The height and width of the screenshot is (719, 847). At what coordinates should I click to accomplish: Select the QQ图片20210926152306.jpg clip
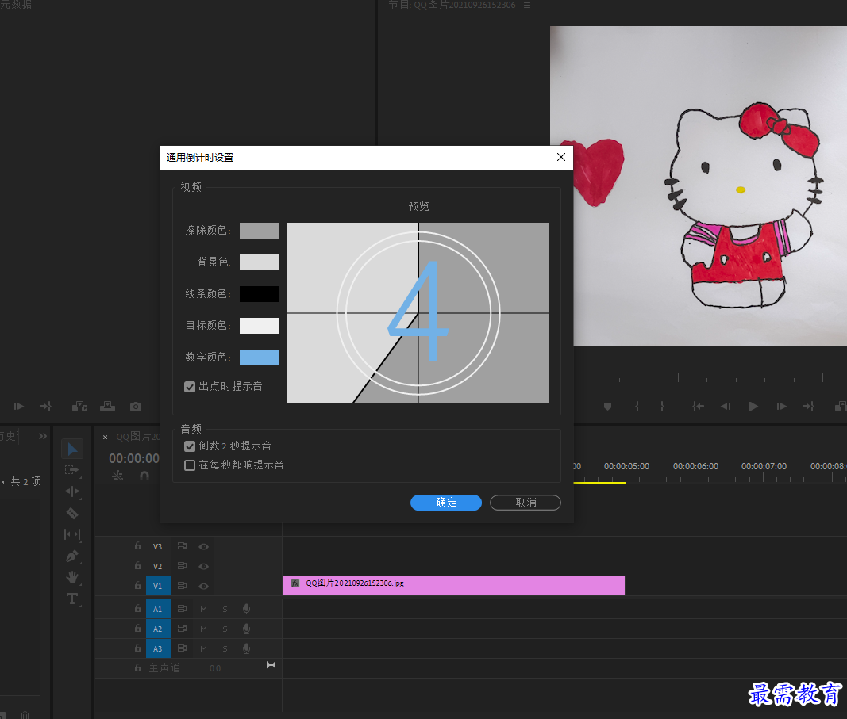pos(454,586)
